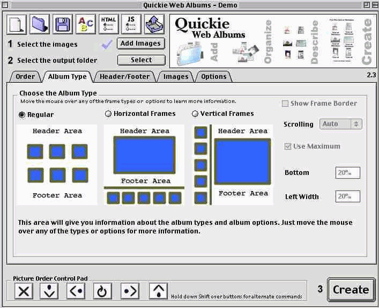The height and width of the screenshot is (308, 379).
Task: Rotate picture with circular arrow button
Action: (102, 291)
